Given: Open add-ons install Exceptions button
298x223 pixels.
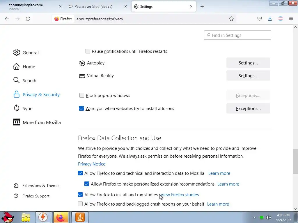Looking at the screenshot, I should [248, 109].
